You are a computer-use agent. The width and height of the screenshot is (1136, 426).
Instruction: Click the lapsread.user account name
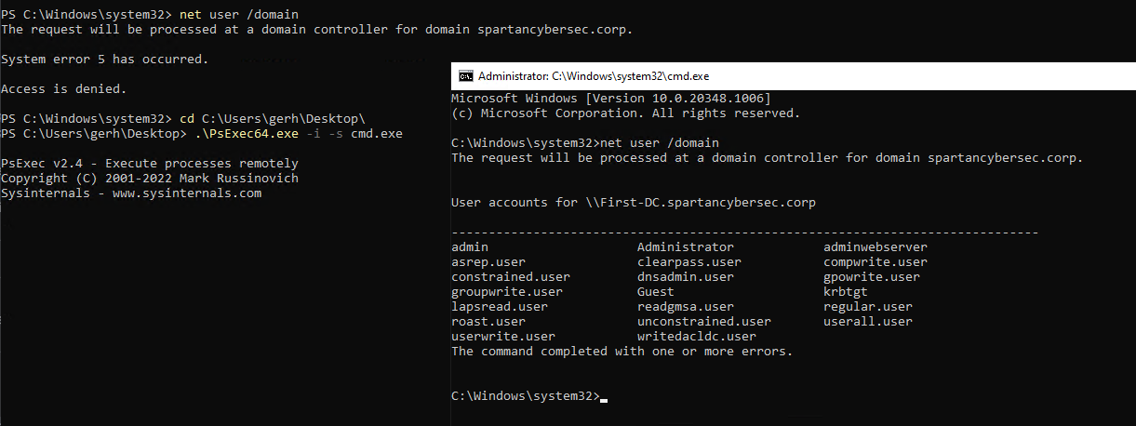[x=500, y=307]
